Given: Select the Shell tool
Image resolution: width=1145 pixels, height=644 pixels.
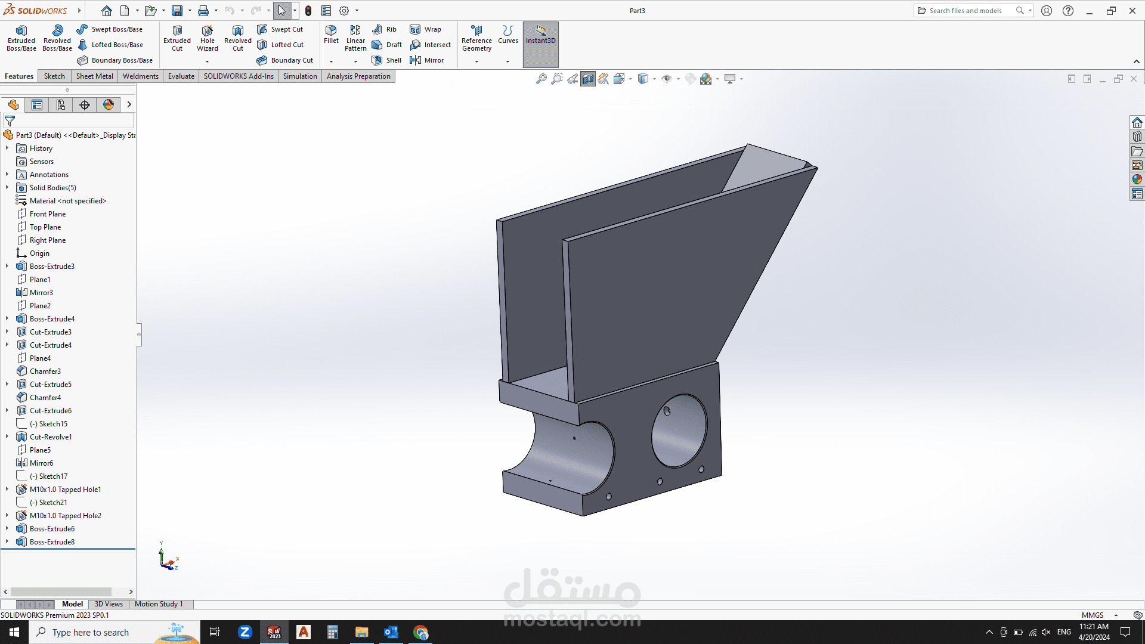Looking at the screenshot, I should point(386,60).
